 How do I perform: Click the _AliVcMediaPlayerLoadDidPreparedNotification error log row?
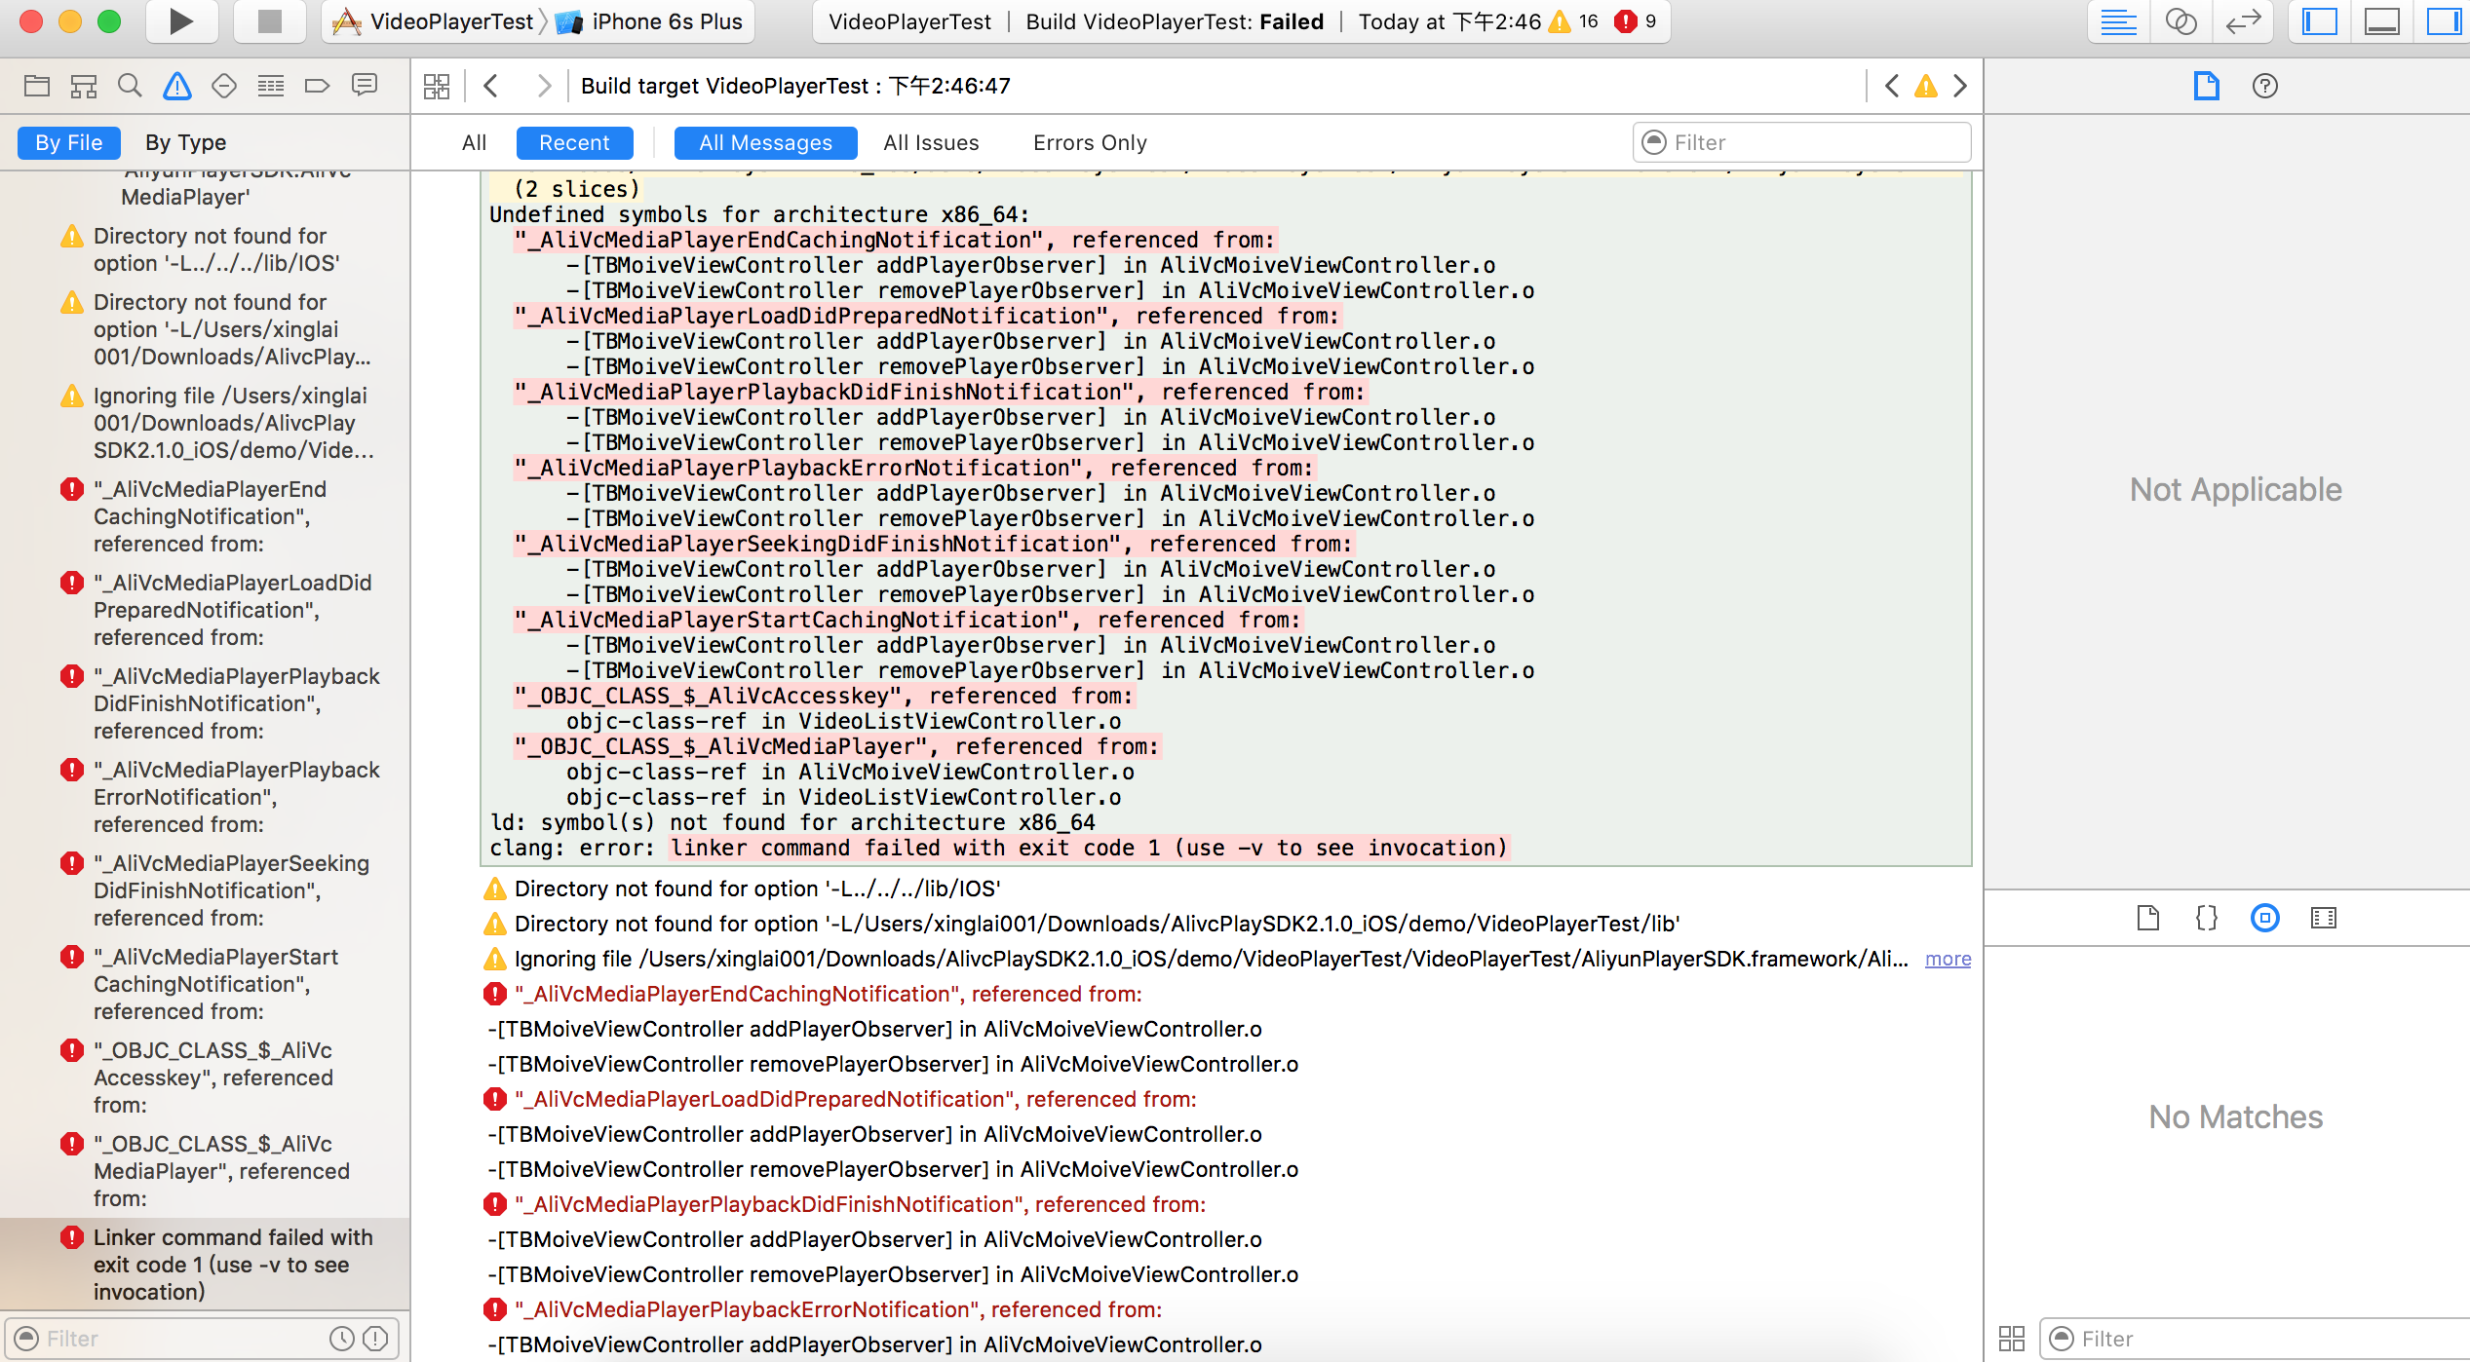tap(1228, 1099)
